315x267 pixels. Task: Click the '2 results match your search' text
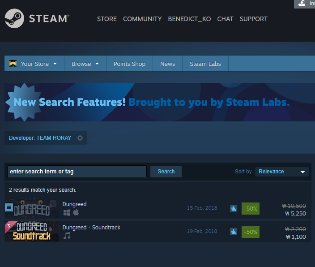tap(43, 190)
